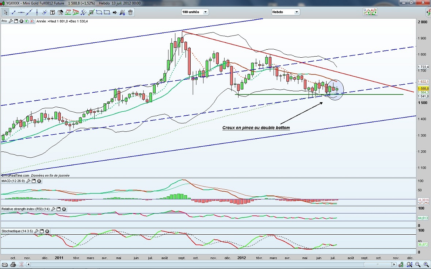Click the zoom in magnifier button
Screen dimensions: 431x269
point(426,264)
